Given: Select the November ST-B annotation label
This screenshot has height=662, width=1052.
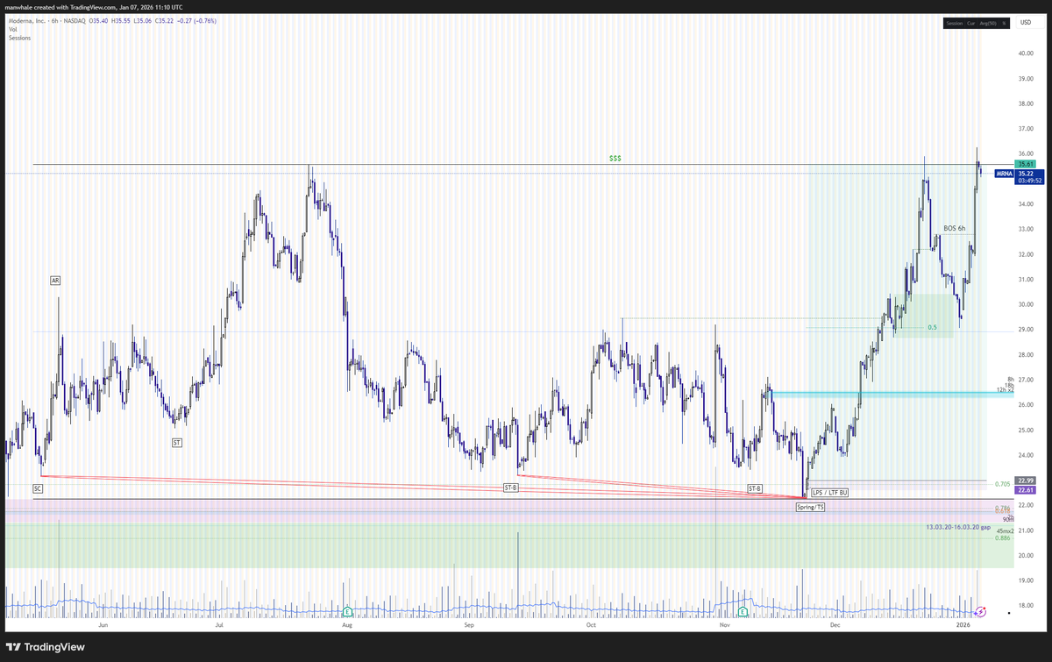Looking at the screenshot, I should point(753,487).
